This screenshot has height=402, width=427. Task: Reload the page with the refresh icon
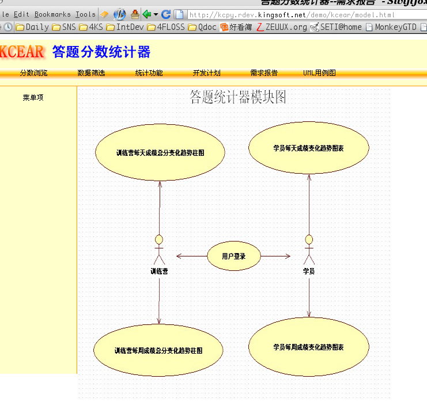[166, 14]
